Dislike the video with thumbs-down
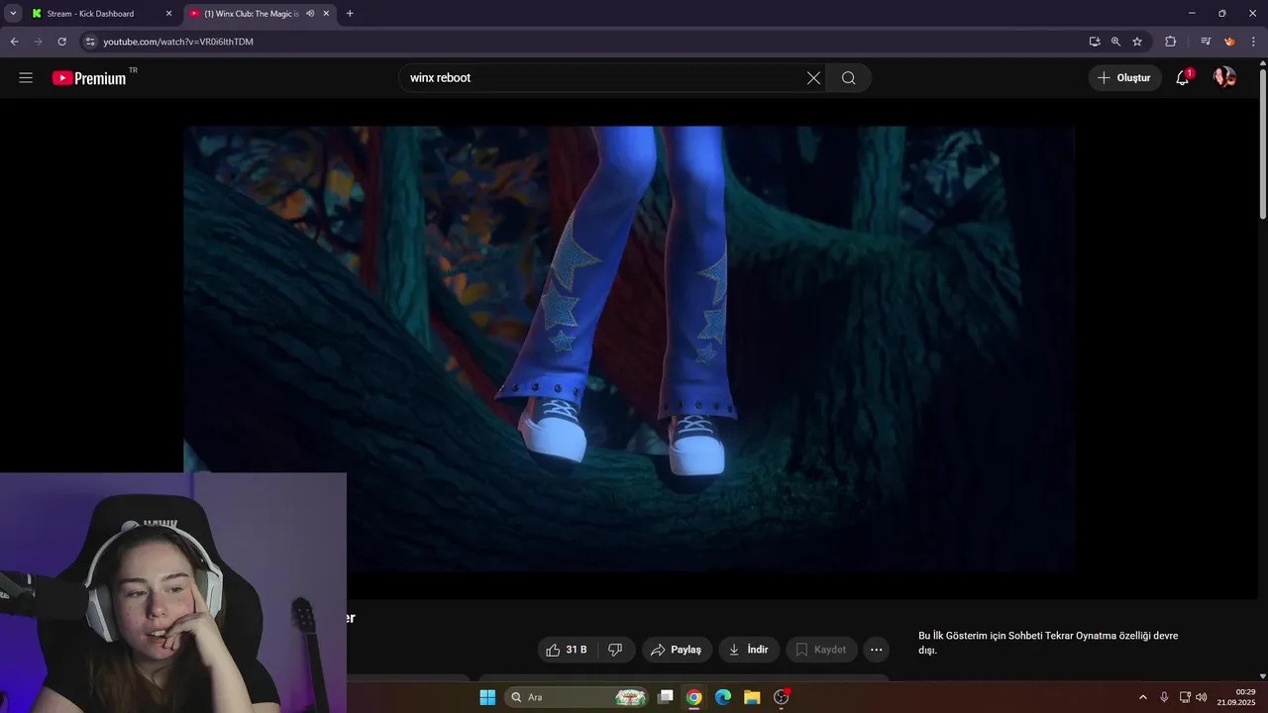Viewport: 1268px width, 713px height. click(615, 650)
